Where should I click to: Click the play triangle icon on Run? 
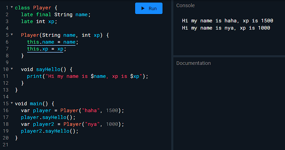point(143,8)
